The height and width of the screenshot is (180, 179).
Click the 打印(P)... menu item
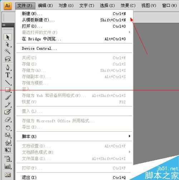[74, 168]
